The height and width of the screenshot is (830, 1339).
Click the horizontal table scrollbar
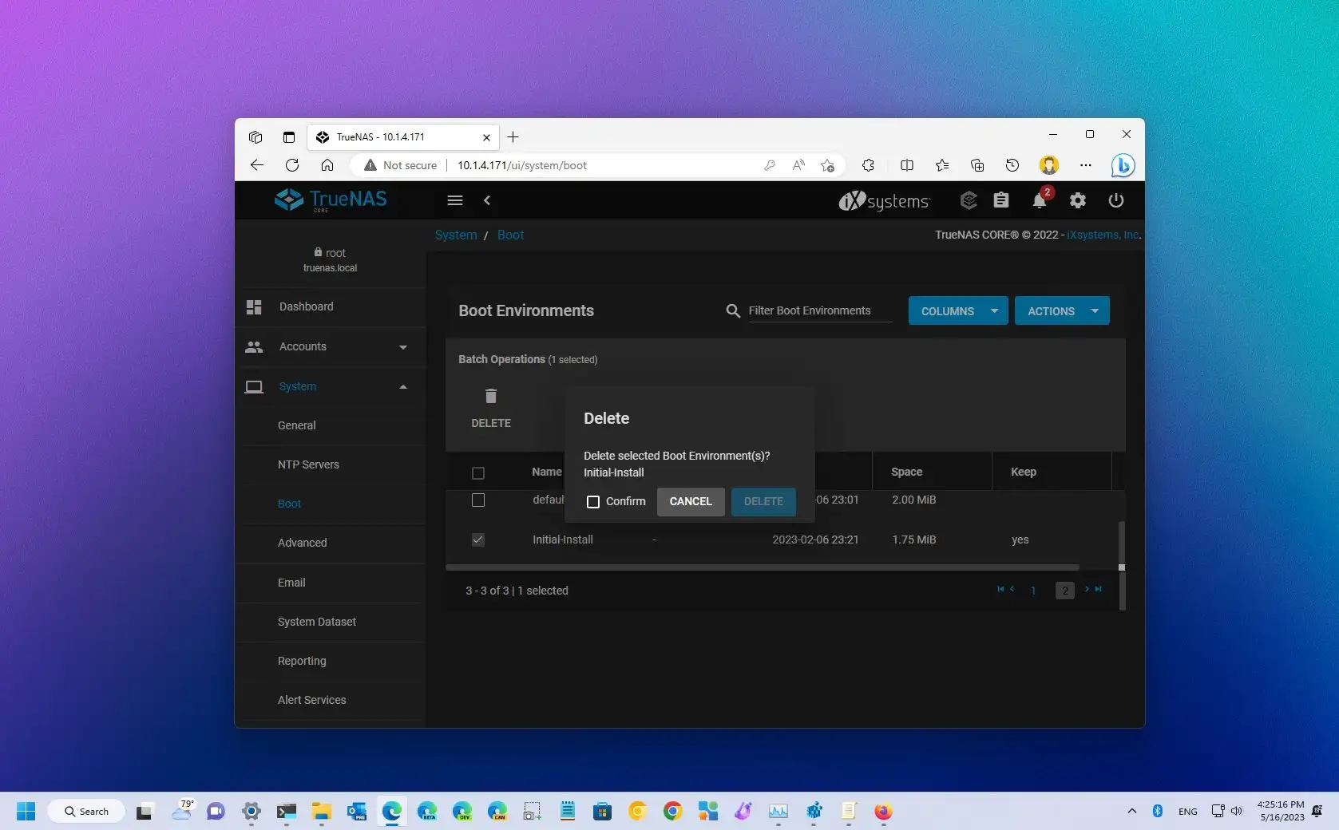[762, 567]
